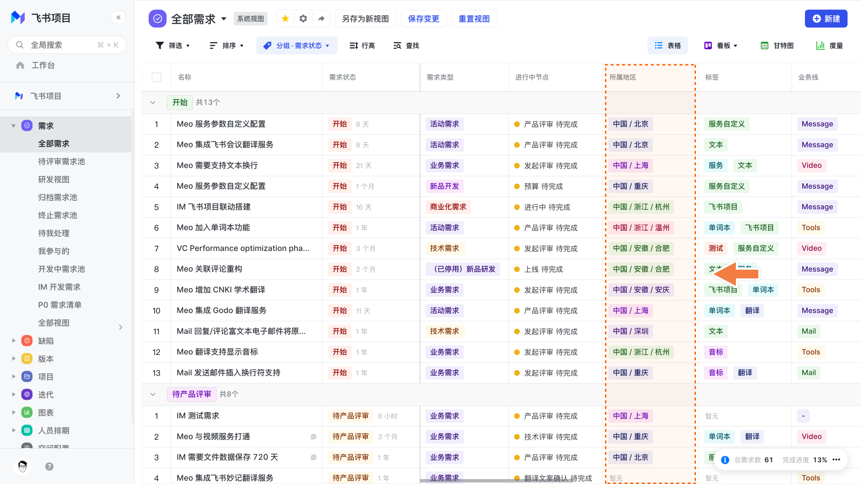Open Meo 翻译支持显示音标 requirement
Viewport: 861px width, 484px height.
[217, 352]
